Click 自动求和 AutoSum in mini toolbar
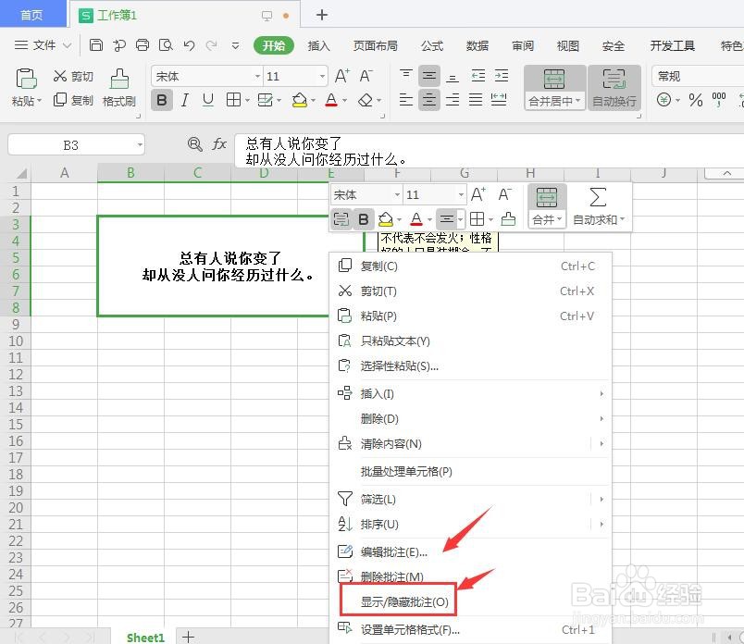Image resolution: width=744 pixels, height=644 pixels. [x=599, y=207]
